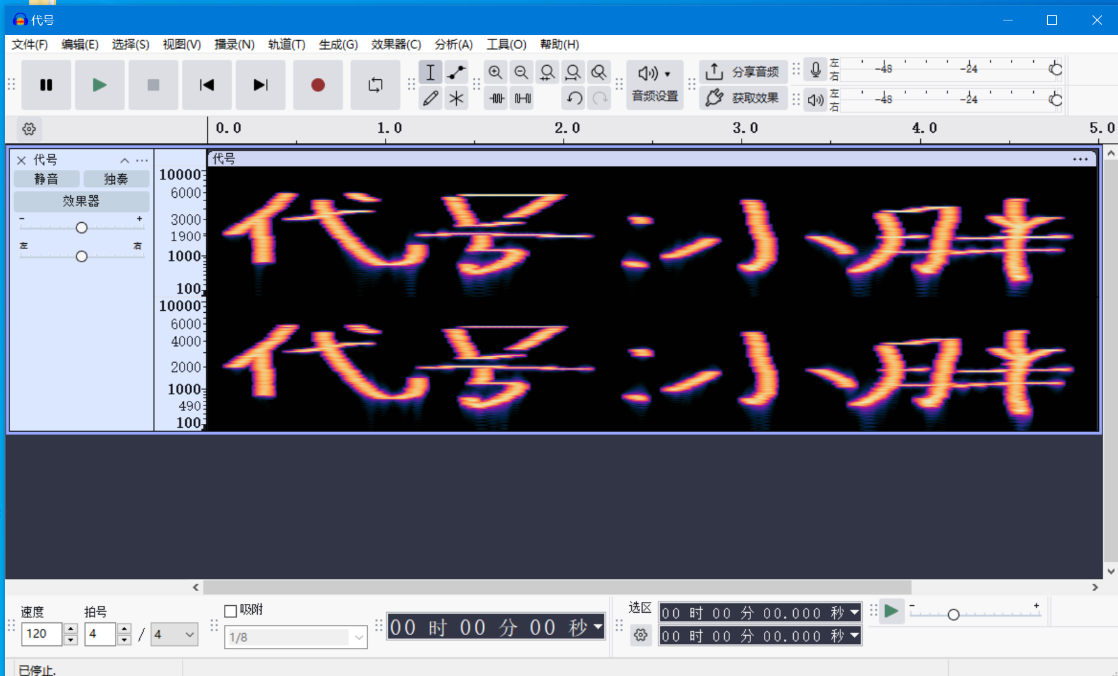Open the track 效果器 effects panel
This screenshot has height=676, width=1118.
82,201
